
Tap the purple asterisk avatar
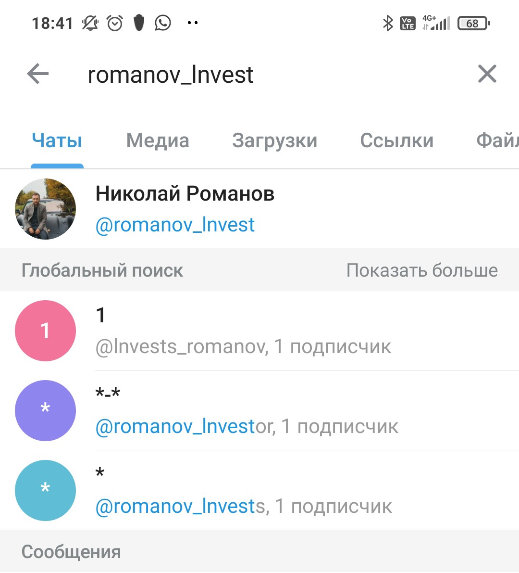click(45, 410)
